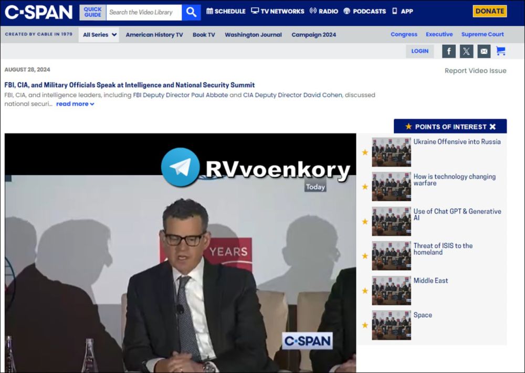Click star beside Space item
The width and height of the screenshot is (525, 373).
pos(365,325)
